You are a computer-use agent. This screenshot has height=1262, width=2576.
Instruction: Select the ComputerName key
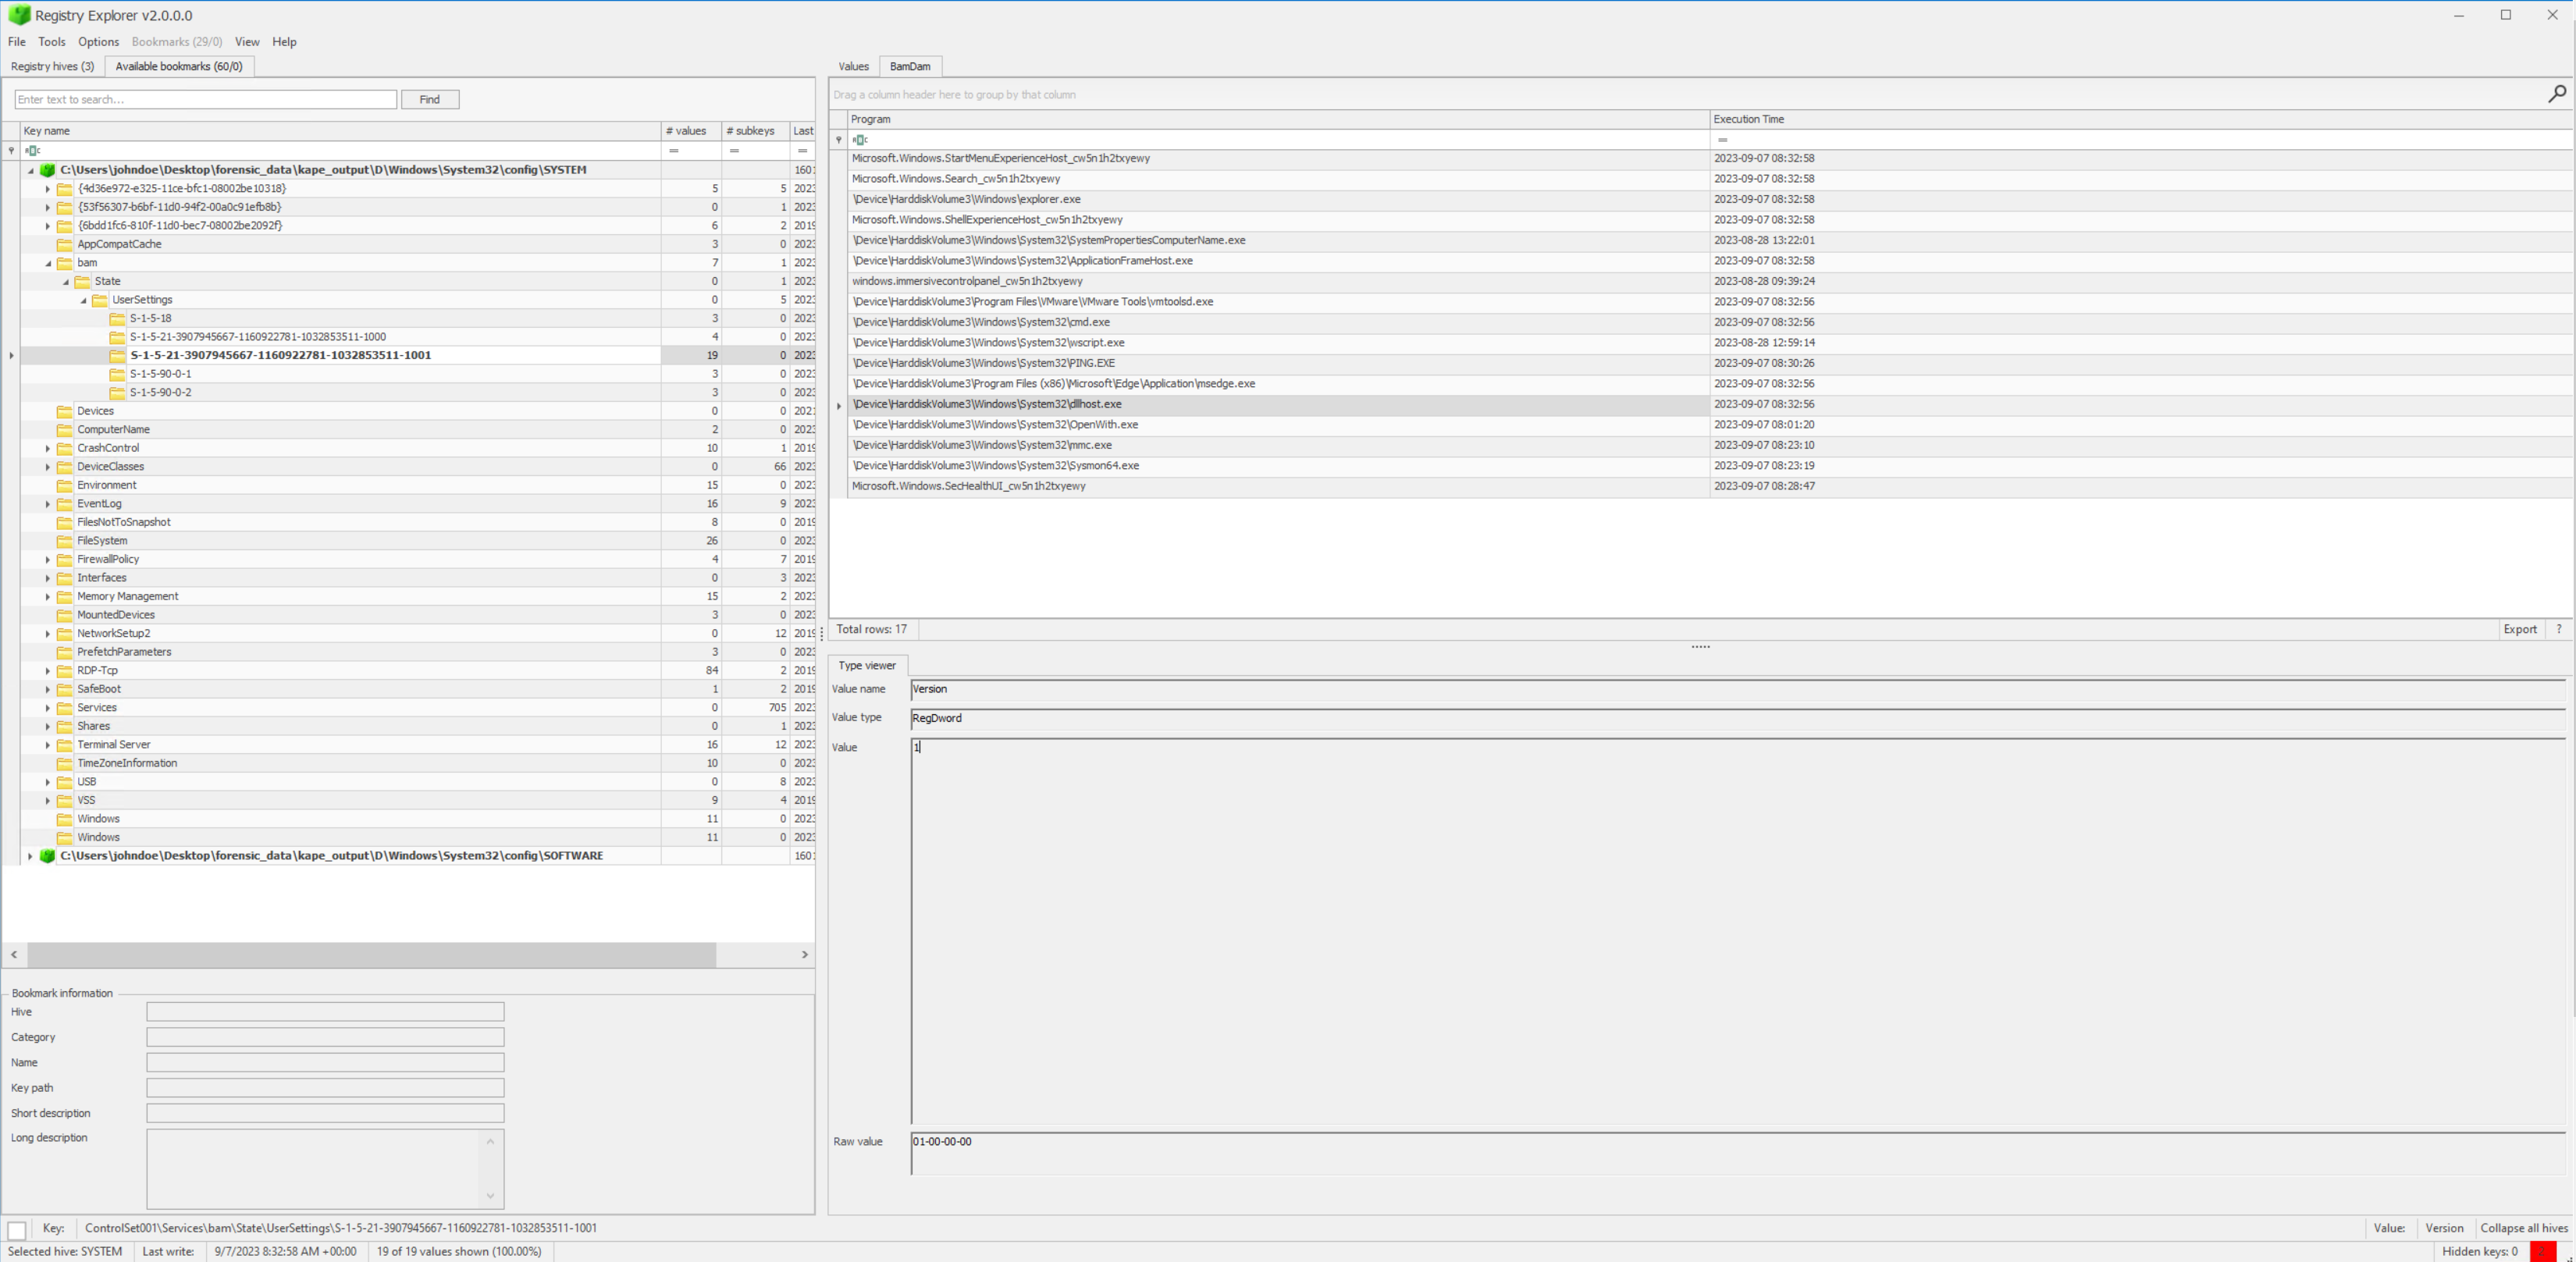pos(114,430)
